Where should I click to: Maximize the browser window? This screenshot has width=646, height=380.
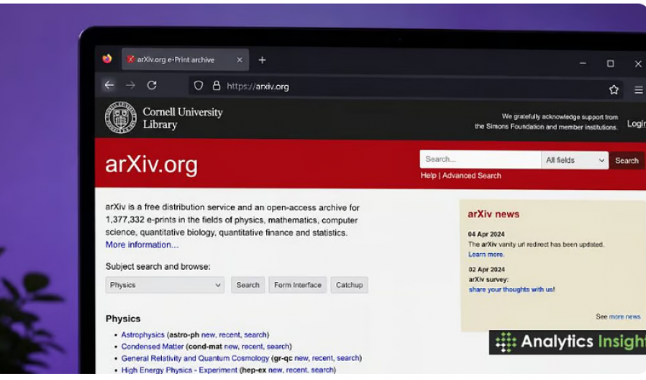coord(610,64)
